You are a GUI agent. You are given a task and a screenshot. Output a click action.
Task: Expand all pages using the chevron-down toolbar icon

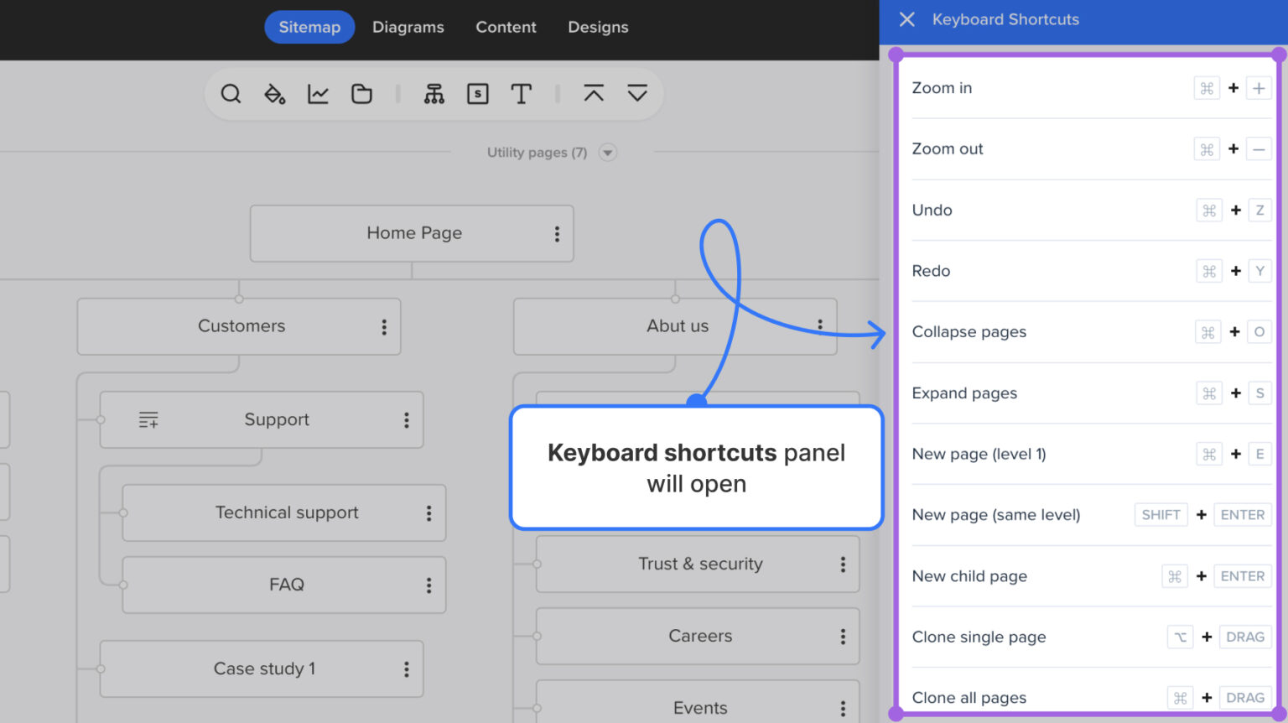pos(638,93)
